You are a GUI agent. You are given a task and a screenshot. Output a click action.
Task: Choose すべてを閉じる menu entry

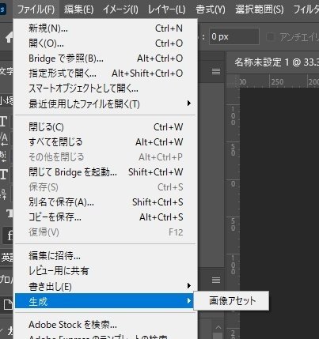pos(105,142)
